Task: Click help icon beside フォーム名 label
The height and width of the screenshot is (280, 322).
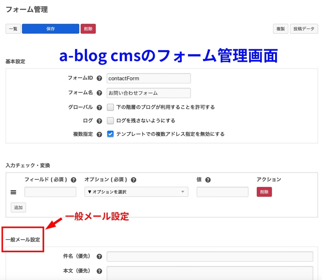Action: coord(99,93)
